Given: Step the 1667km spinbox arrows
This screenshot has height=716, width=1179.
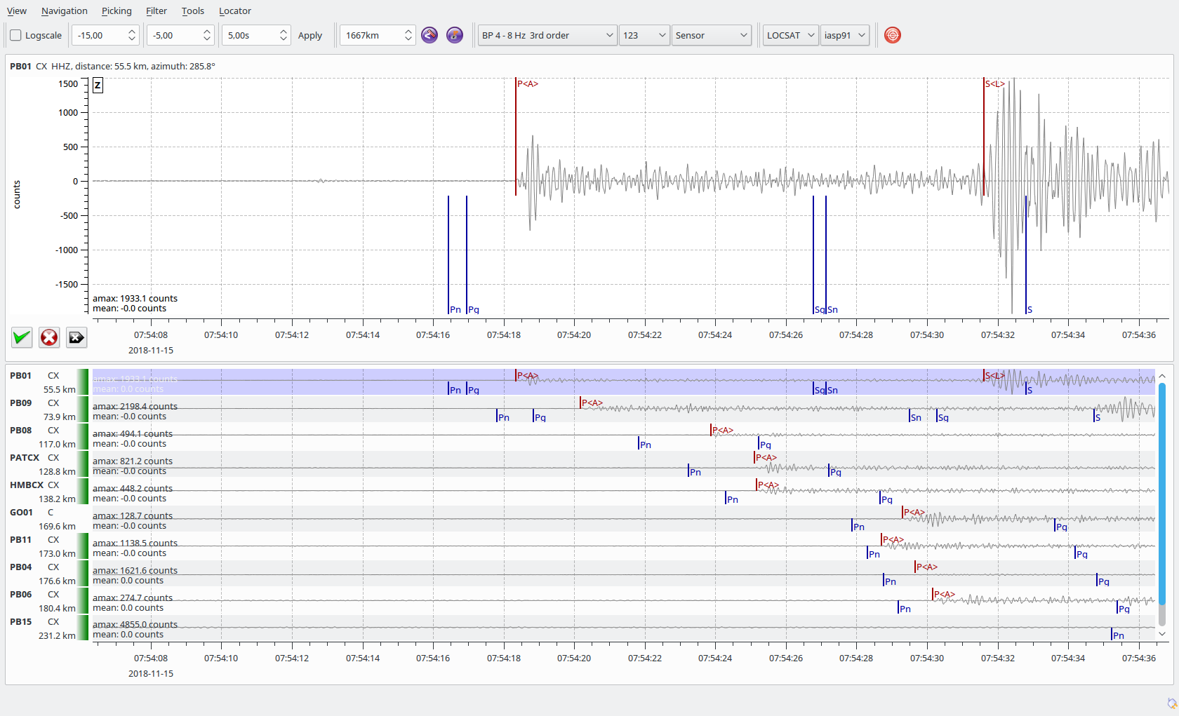Looking at the screenshot, I should pos(408,35).
